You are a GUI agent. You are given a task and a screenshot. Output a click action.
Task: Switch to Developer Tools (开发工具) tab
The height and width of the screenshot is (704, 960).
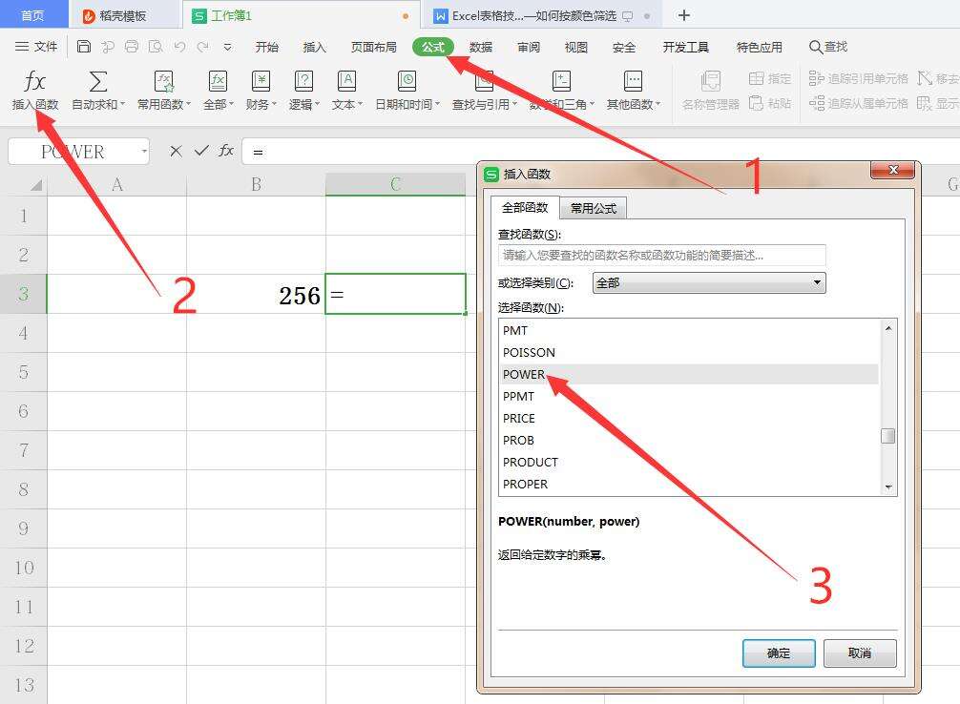(686, 47)
